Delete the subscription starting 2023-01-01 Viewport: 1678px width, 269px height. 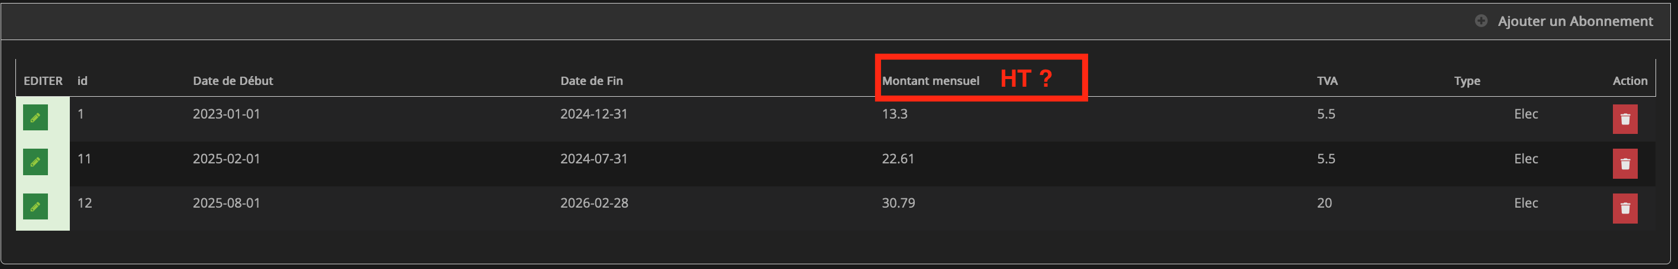pyautogui.click(x=1625, y=120)
